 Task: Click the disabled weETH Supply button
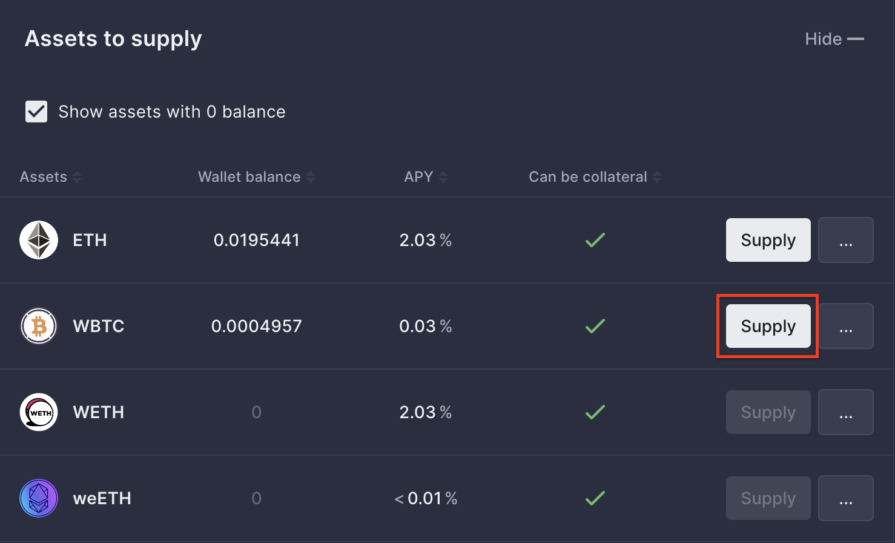pyautogui.click(x=768, y=498)
